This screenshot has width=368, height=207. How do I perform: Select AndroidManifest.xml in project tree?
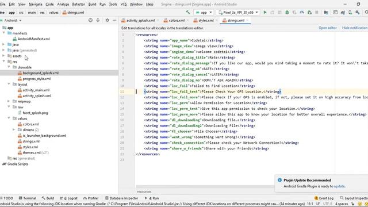pyautogui.click(x=33, y=39)
